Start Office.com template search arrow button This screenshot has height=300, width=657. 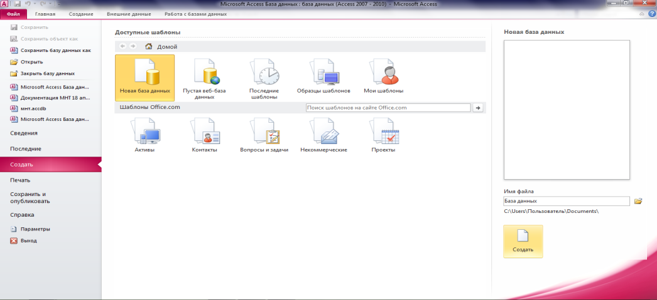[477, 108]
